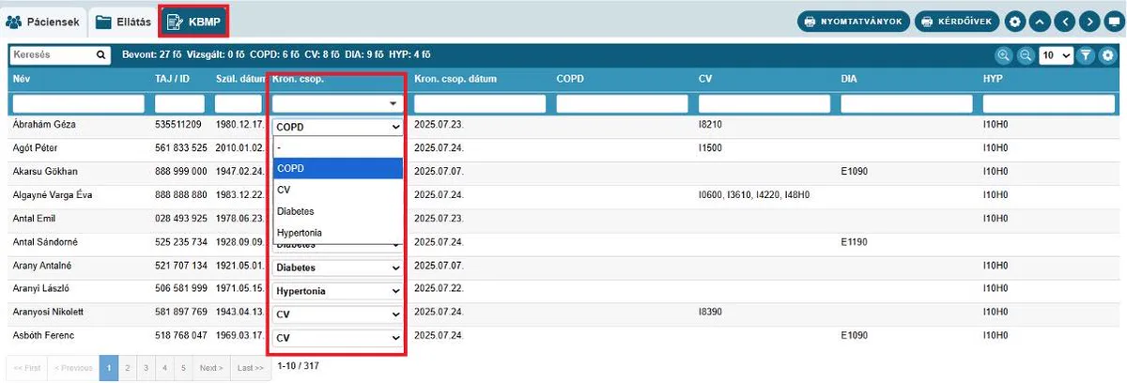Open COPD dropdown for Ábrahám Géza

(338, 127)
